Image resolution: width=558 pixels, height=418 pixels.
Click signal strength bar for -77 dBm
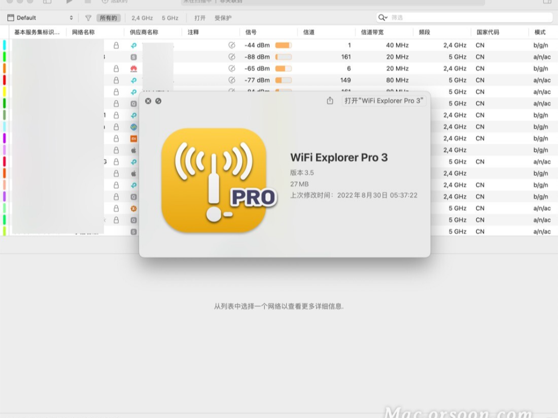[283, 81]
